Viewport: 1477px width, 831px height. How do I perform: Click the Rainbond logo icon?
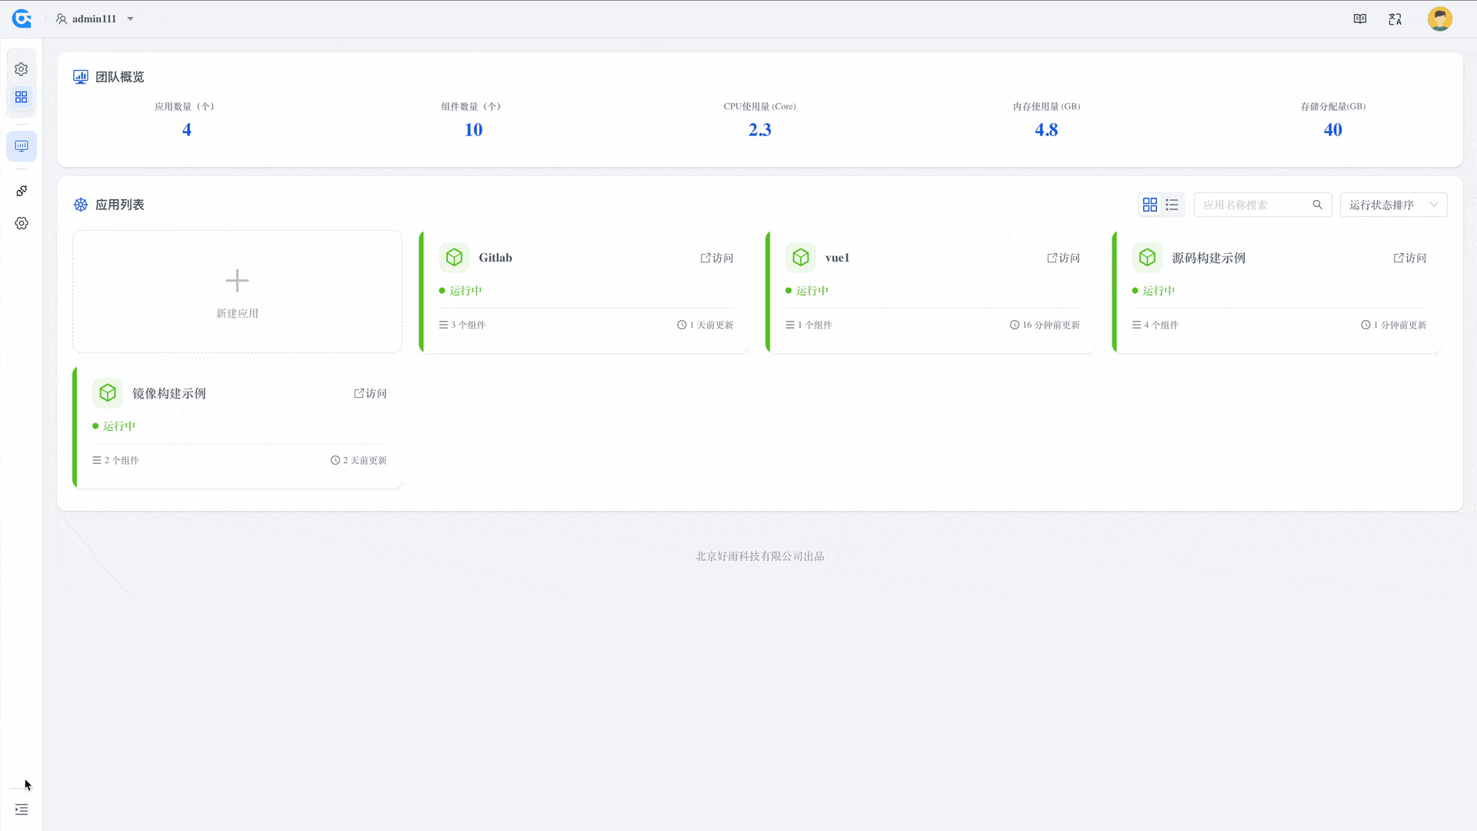(22, 18)
